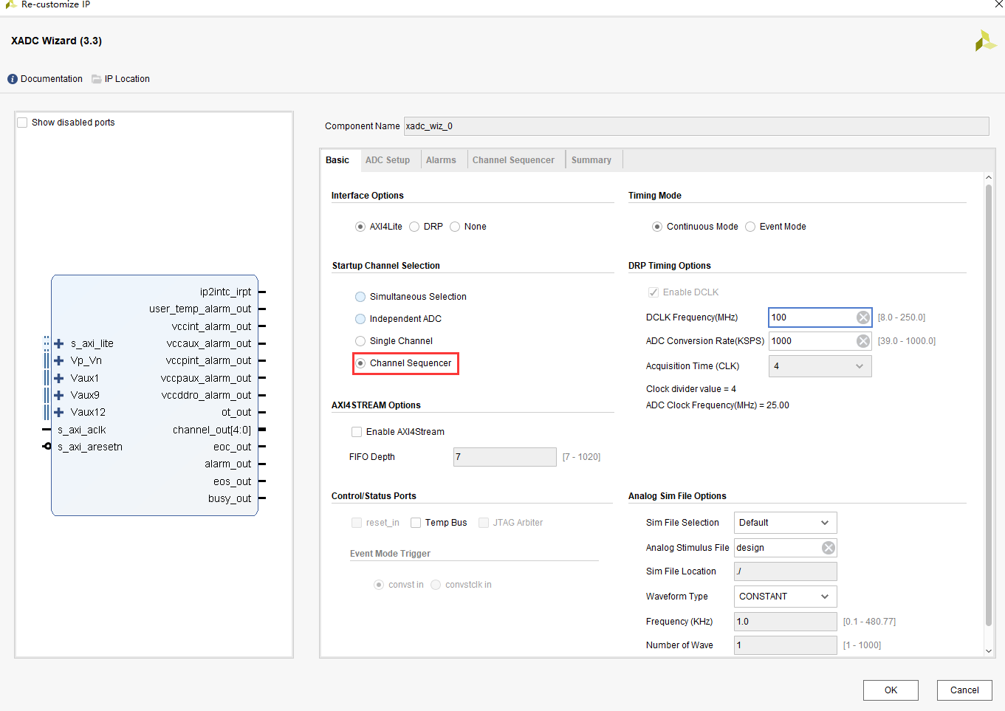
Task: Click the FIFO Depth field
Action: click(x=505, y=457)
